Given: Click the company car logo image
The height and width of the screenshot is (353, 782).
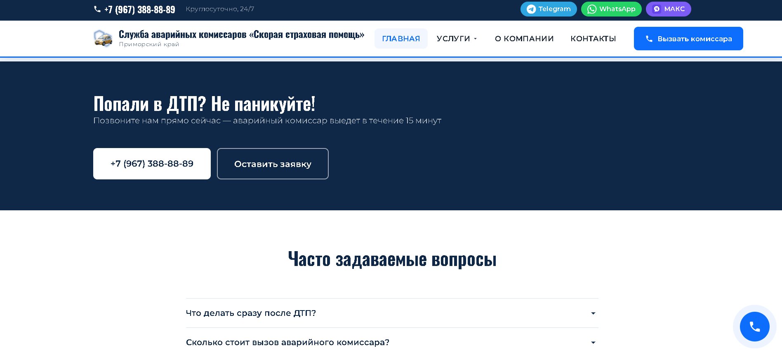Looking at the screenshot, I should click(x=103, y=38).
